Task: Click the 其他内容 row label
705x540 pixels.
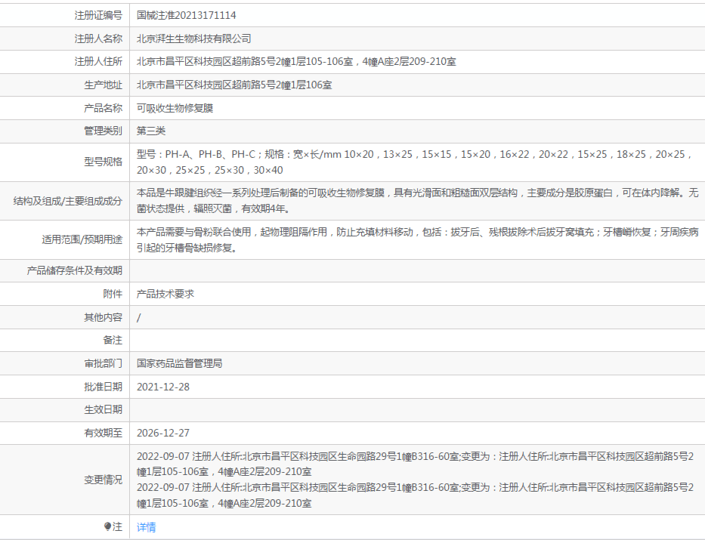Action: pos(104,318)
